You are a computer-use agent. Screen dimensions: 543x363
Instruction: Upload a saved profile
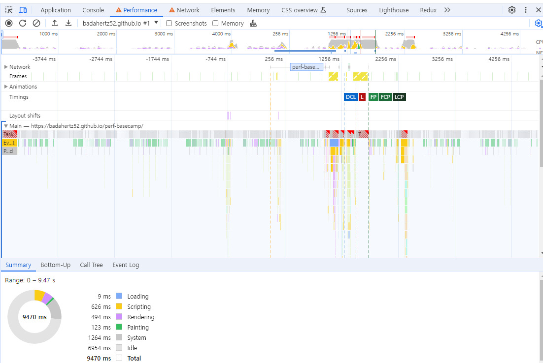point(55,23)
